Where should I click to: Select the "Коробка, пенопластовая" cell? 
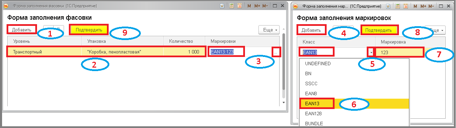tap(123, 52)
